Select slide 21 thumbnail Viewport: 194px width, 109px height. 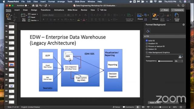tap(12, 86)
